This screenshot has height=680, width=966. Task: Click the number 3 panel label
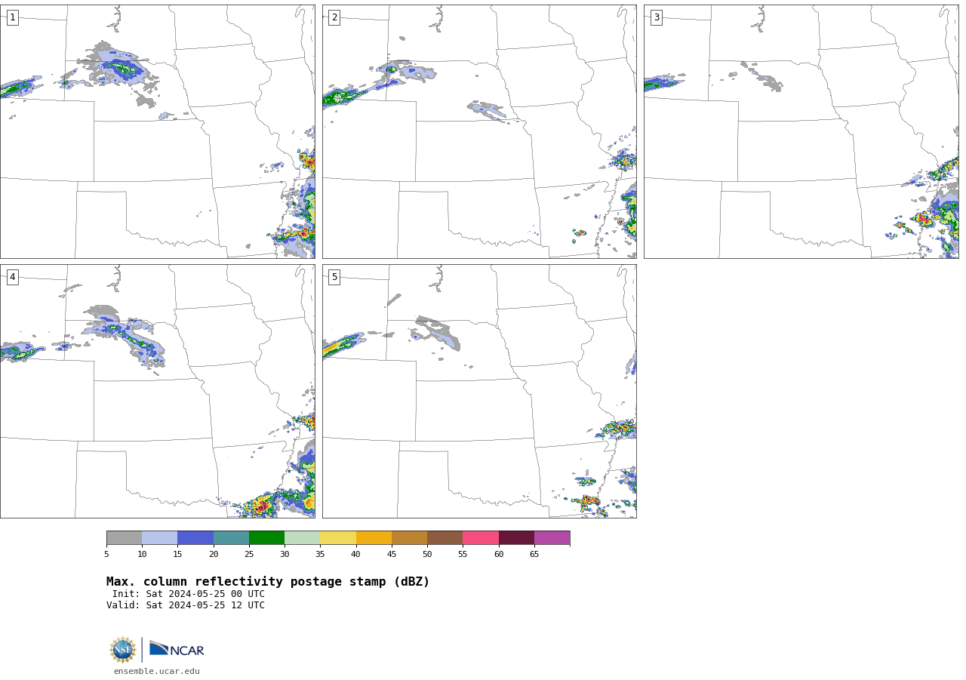(656, 17)
